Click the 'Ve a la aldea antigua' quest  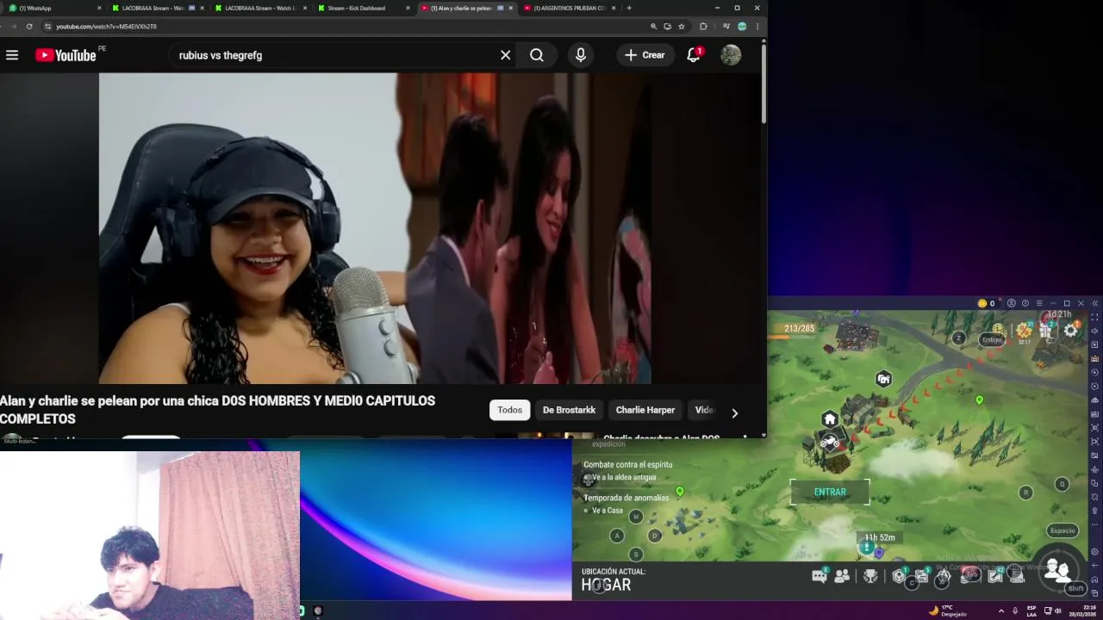click(x=624, y=477)
